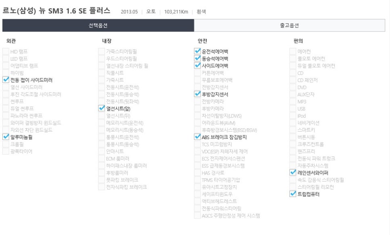The width and height of the screenshot is (390, 235).
Task: Check the 파노라마 썬루프 checkbox
Action: [6, 115]
